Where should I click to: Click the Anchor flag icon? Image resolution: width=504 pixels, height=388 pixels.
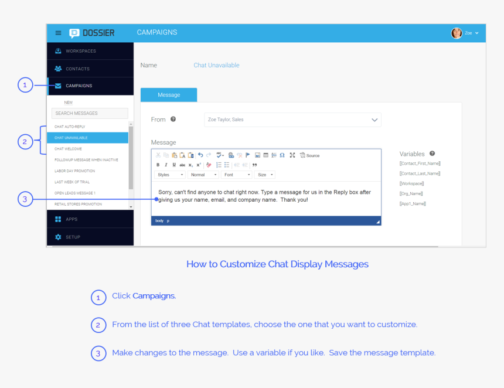pyautogui.click(x=247, y=155)
